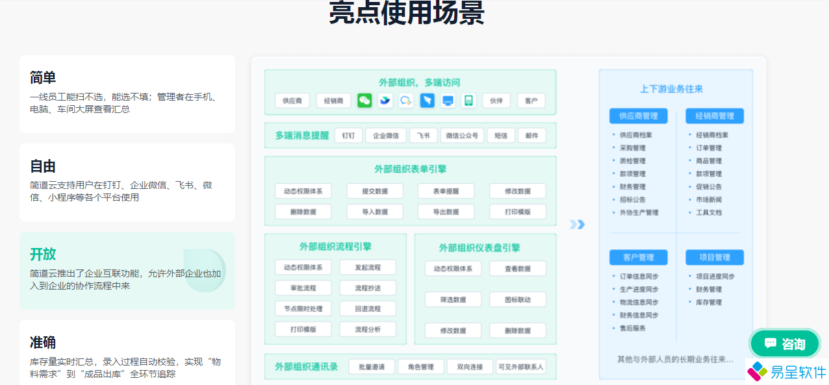Screen dimensions: 829x385
Task: Click 双向连接 in the contacts row
Action: pos(469,367)
